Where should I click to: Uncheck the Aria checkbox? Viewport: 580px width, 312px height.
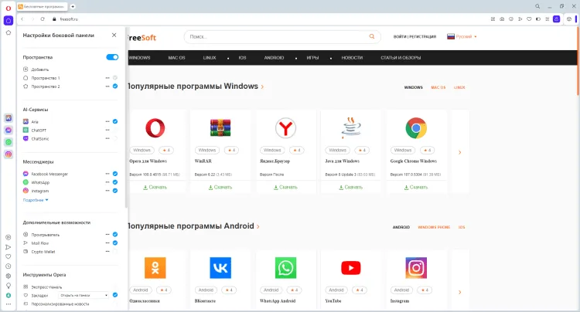click(115, 121)
